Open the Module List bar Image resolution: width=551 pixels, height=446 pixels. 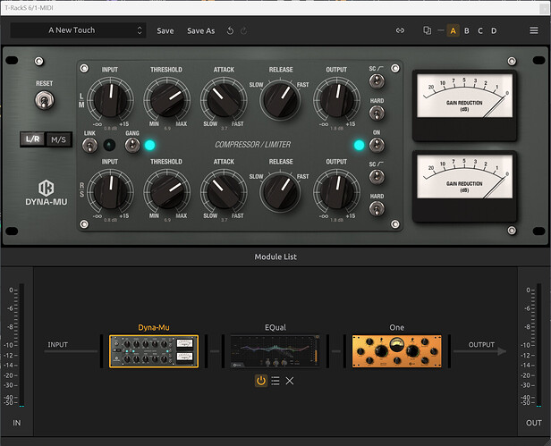(x=275, y=257)
